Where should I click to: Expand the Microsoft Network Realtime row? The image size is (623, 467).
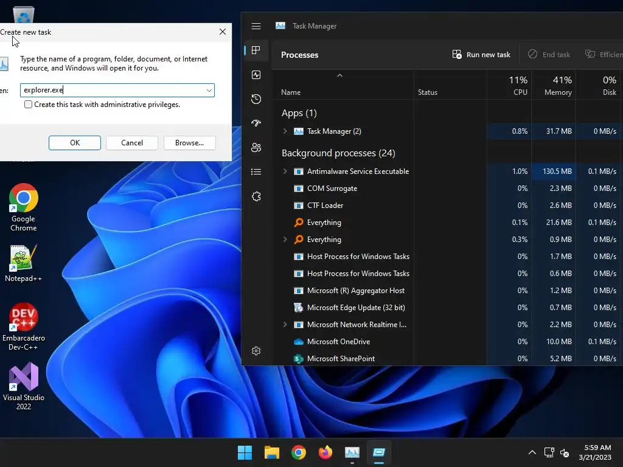tap(285, 325)
